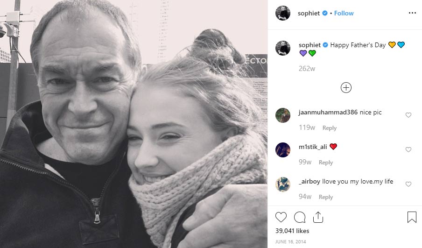Like jaanmuhammad386's comment
The image size is (422, 248).
(x=408, y=115)
